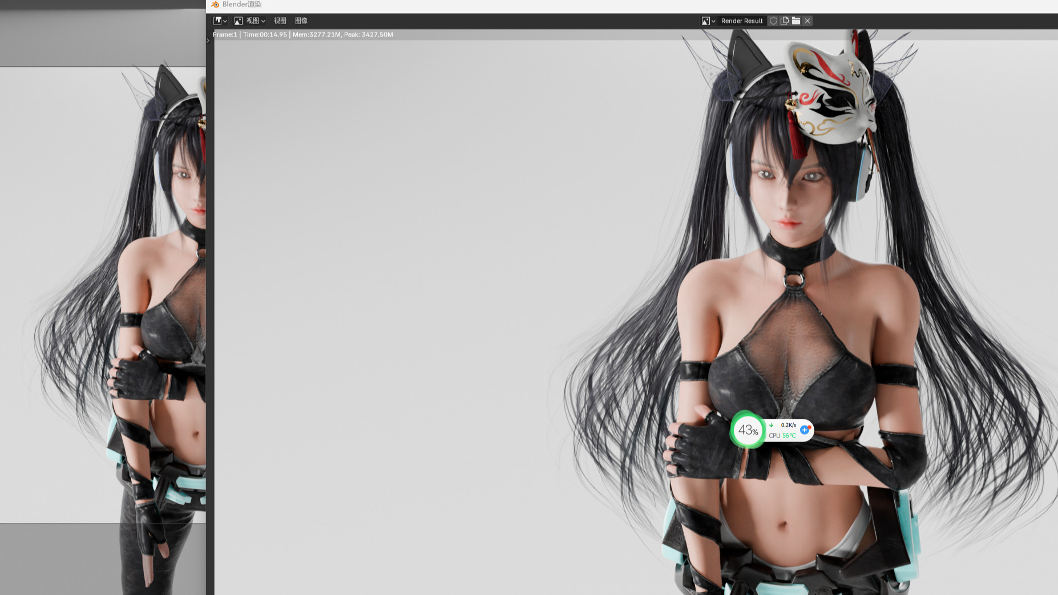This screenshot has width=1058, height=595.
Task: Click the green download speed arrow
Action: point(772,425)
